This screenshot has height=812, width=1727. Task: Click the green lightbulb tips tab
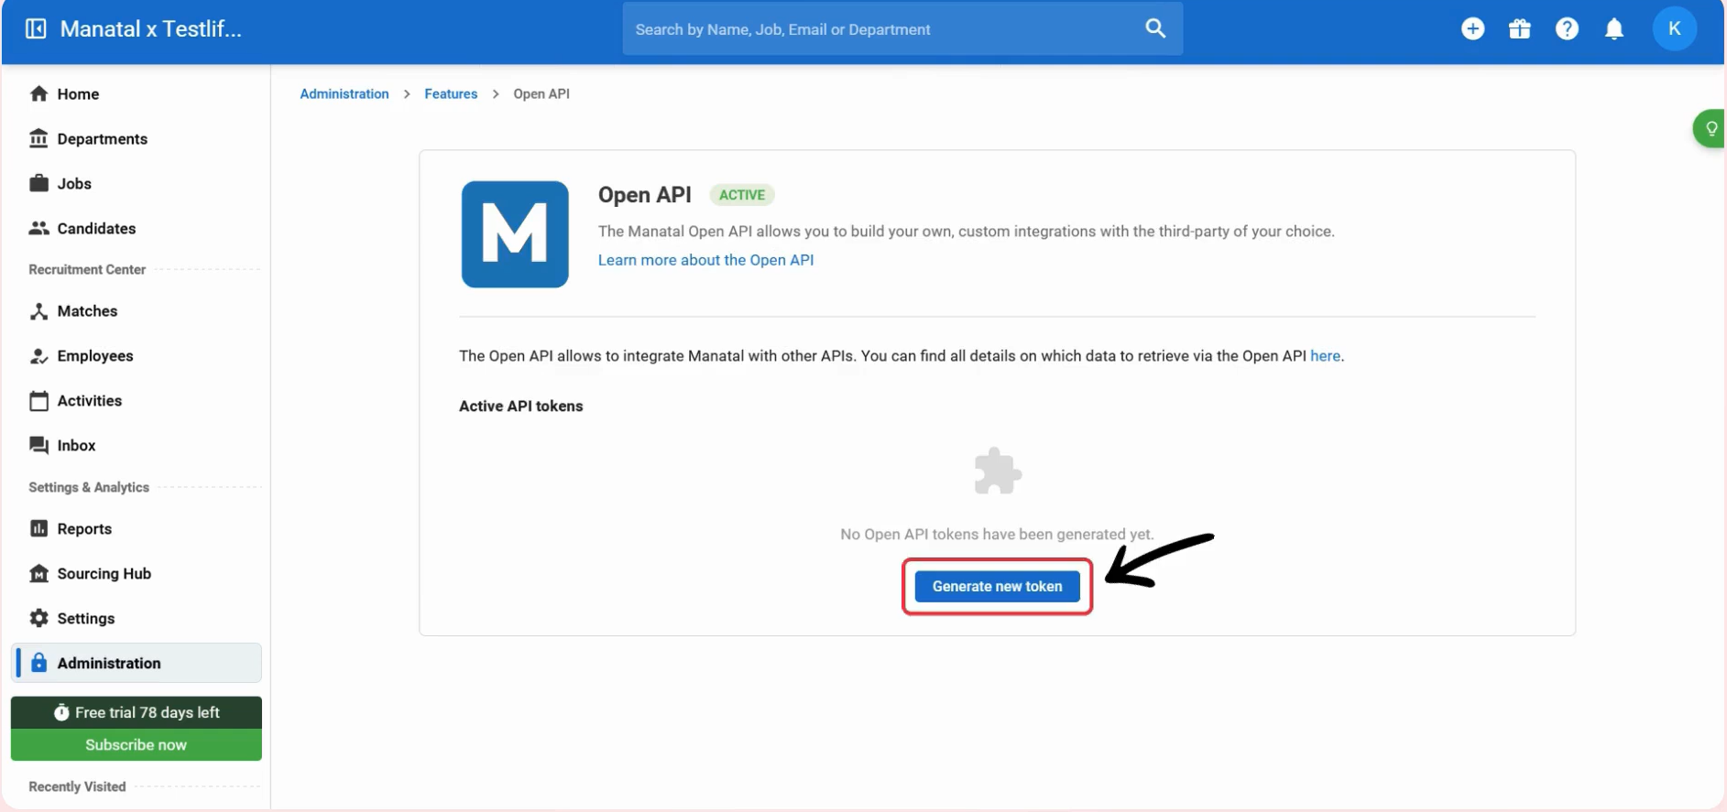coord(1710,129)
